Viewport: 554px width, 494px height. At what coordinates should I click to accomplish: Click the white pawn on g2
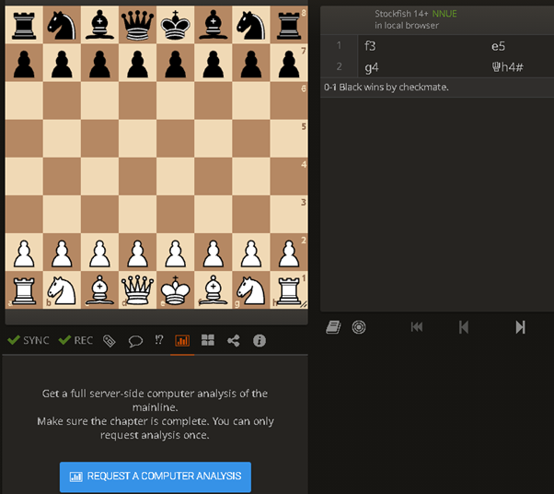point(251,253)
